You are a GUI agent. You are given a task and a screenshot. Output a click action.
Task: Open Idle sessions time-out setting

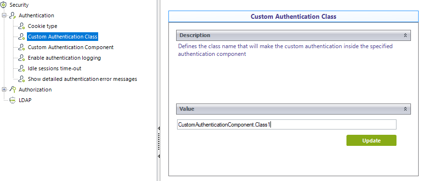pyautogui.click(x=55, y=68)
